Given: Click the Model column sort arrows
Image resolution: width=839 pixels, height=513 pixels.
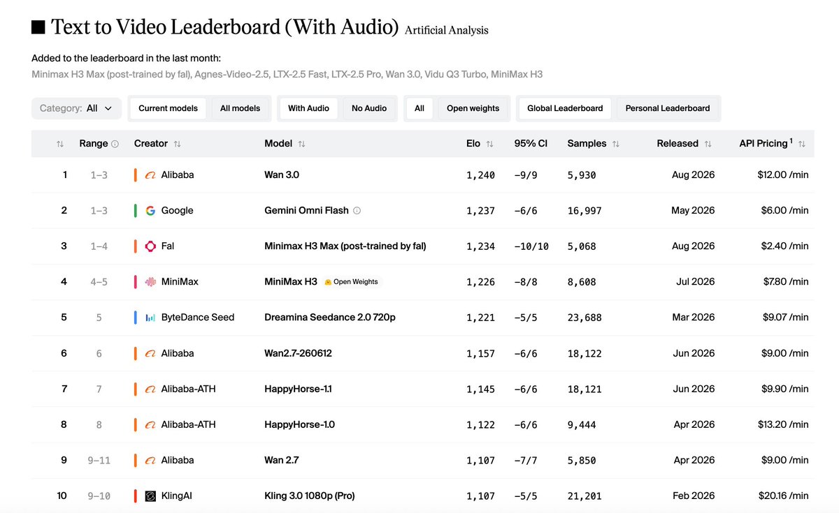Looking at the screenshot, I should (301, 144).
